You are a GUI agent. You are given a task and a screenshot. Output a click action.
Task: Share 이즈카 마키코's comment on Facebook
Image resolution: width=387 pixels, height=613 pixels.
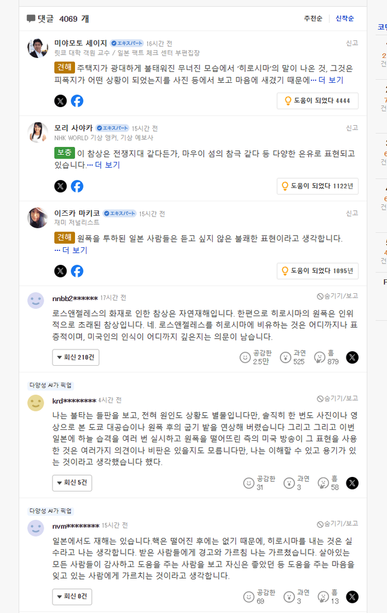pyautogui.click(x=77, y=271)
